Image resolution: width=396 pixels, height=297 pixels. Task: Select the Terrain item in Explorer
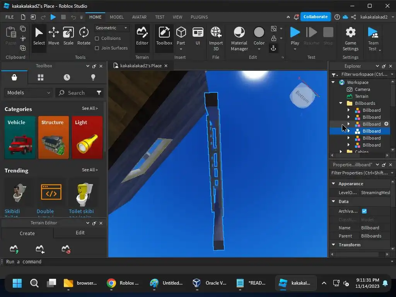[362, 96]
